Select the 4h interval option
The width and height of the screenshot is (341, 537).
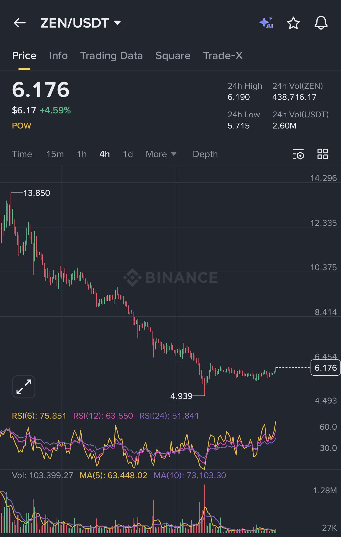click(x=105, y=154)
